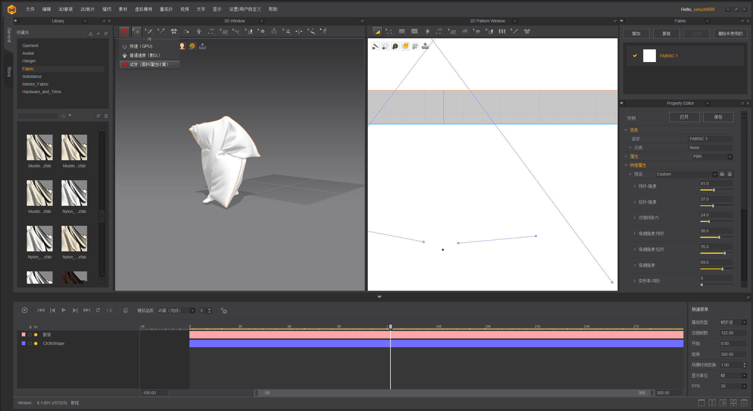The width and height of the screenshot is (753, 411).
Task: Toggle lock circle for Ch36Shape track
Action: click(x=30, y=343)
